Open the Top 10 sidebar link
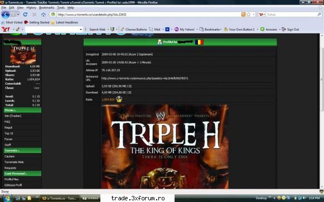This screenshot has height=202, width=324. point(9,134)
